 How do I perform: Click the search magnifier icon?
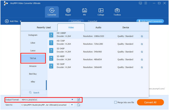[x=30, y=92]
